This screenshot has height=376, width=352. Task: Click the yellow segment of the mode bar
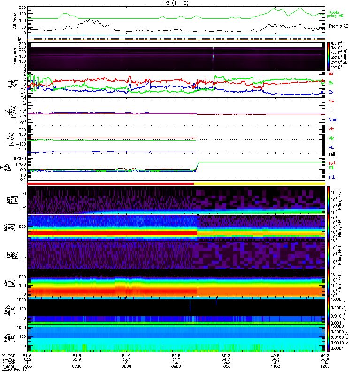(x=260, y=184)
